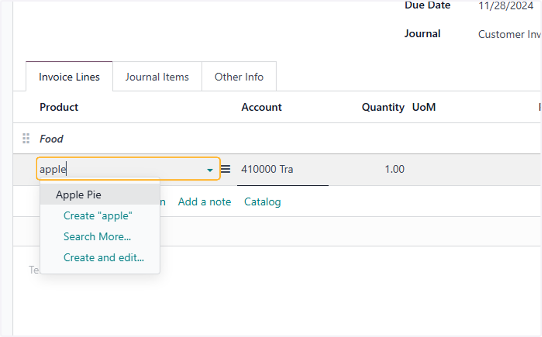Screen dimensions: 542x337
Task: Click the Quantity column header
Action: point(383,107)
